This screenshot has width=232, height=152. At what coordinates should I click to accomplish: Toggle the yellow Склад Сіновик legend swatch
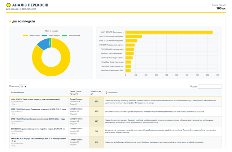click(x=25, y=36)
